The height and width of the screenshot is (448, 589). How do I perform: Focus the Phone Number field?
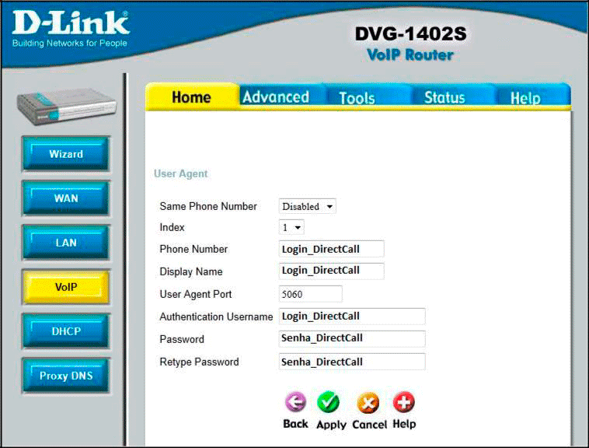331,249
